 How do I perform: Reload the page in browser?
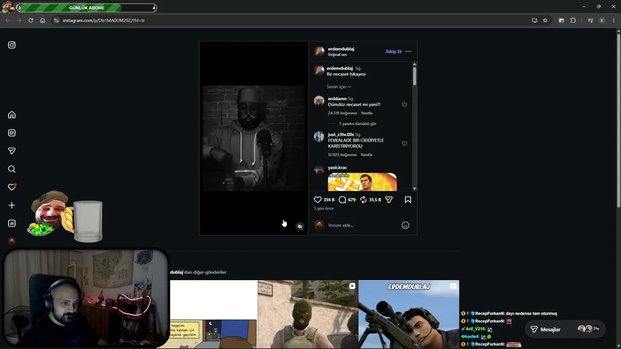(31, 20)
